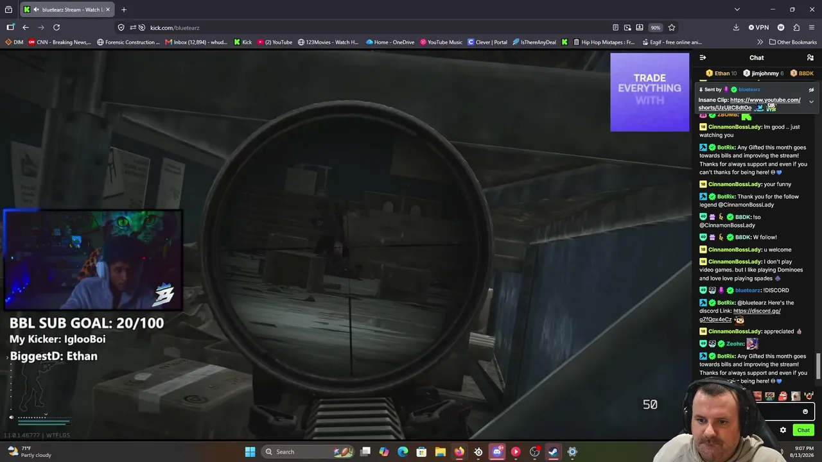This screenshot has width=822, height=462.
Task: Open the Discord invite link from BotRix
Action: pos(740,315)
